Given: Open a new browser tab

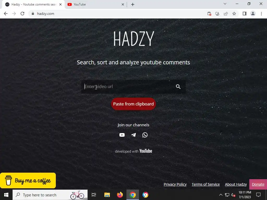Looking at the screenshot, I should pyautogui.click(x=133, y=5).
